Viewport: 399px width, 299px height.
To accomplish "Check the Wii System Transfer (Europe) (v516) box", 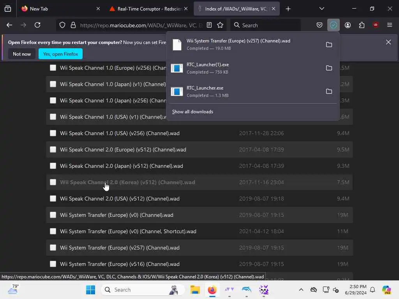I will pos(53,264).
